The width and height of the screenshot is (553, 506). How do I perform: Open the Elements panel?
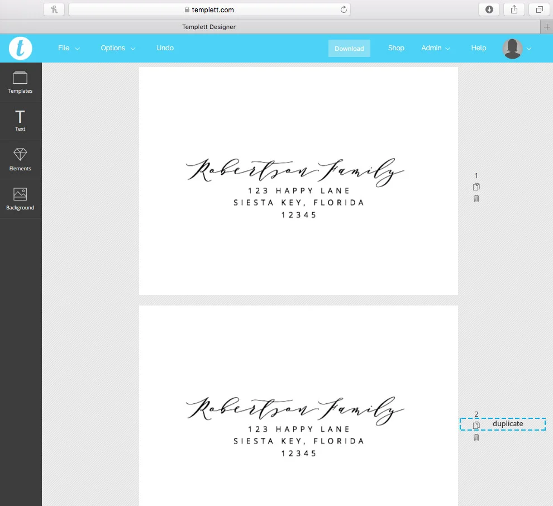coord(20,159)
